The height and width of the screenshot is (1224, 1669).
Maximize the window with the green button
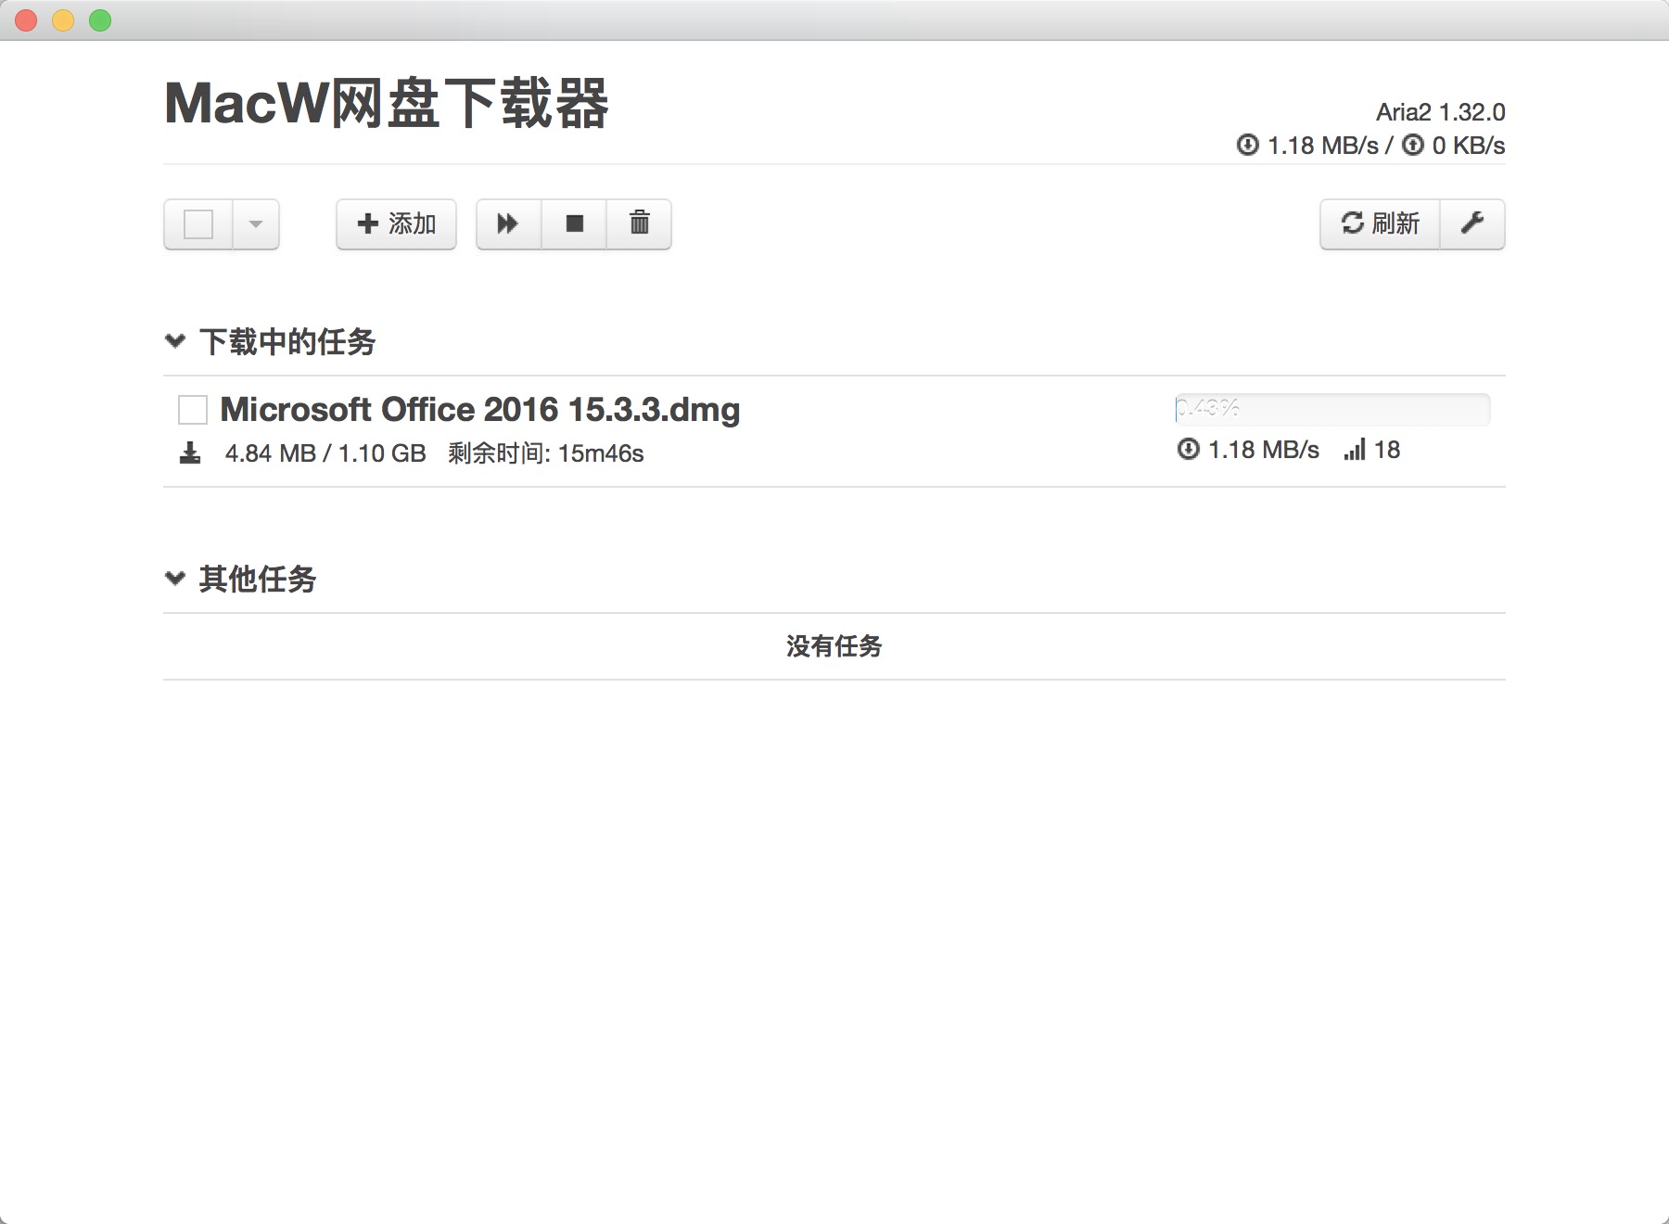[x=100, y=20]
